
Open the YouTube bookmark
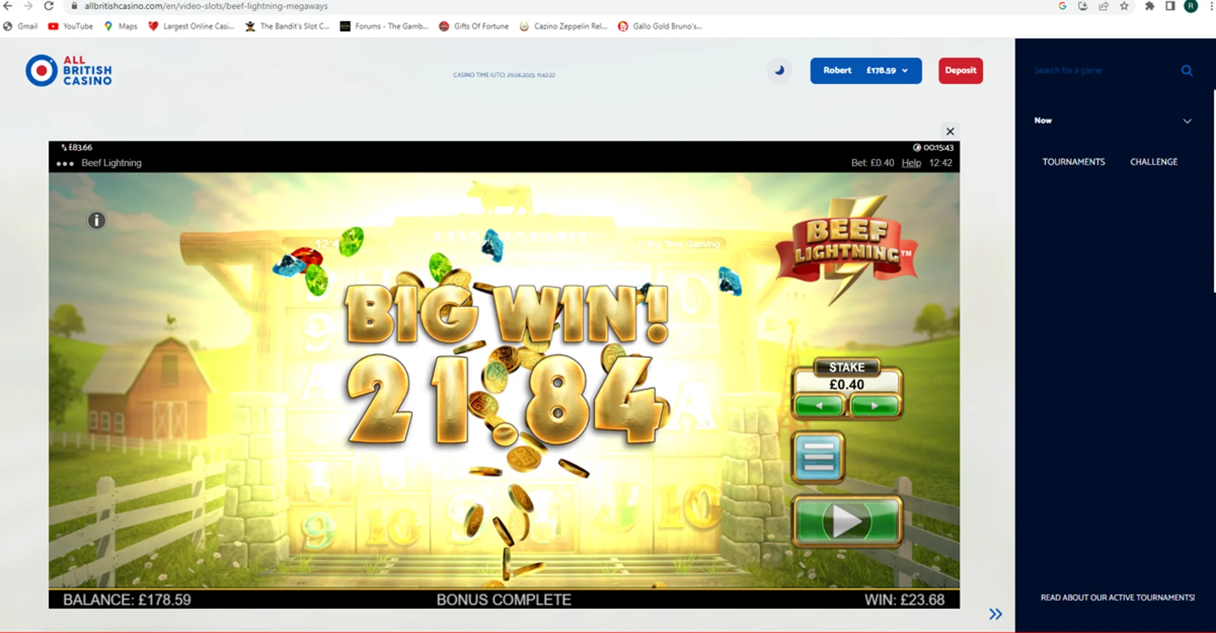[70, 26]
